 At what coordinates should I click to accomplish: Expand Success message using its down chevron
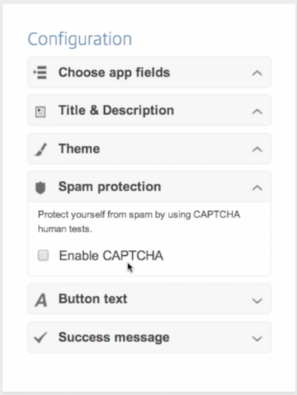coord(257,338)
